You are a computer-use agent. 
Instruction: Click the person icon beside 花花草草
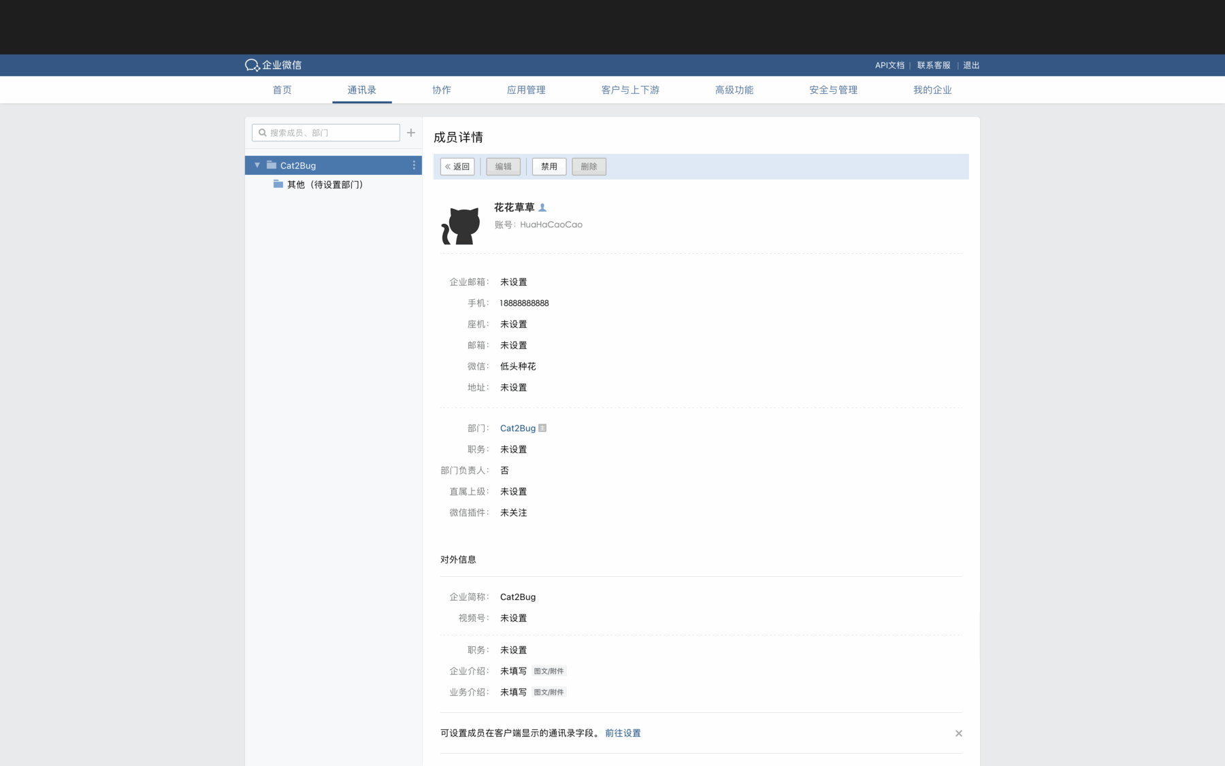coord(542,207)
